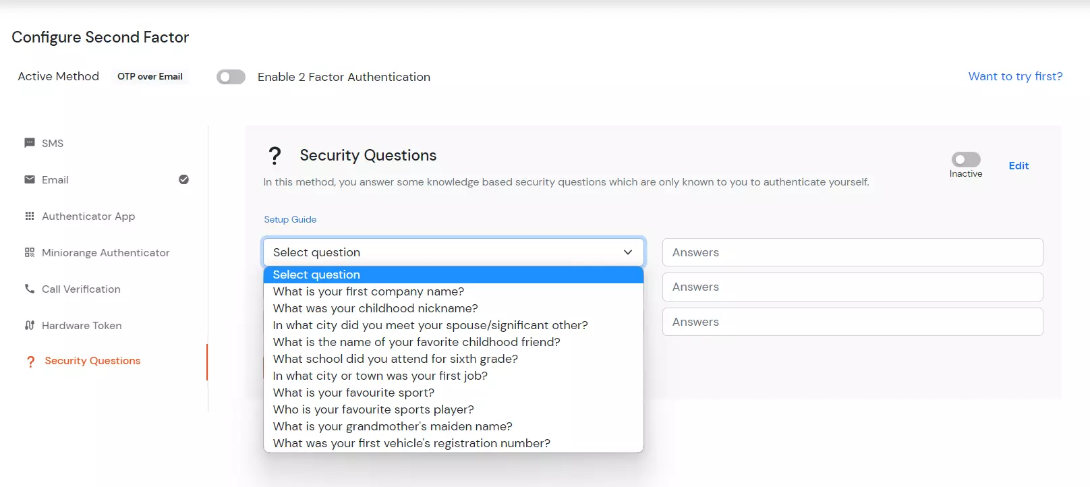1090x487 pixels.
Task: Click the dropdown chevron on question selector
Action: coord(627,252)
